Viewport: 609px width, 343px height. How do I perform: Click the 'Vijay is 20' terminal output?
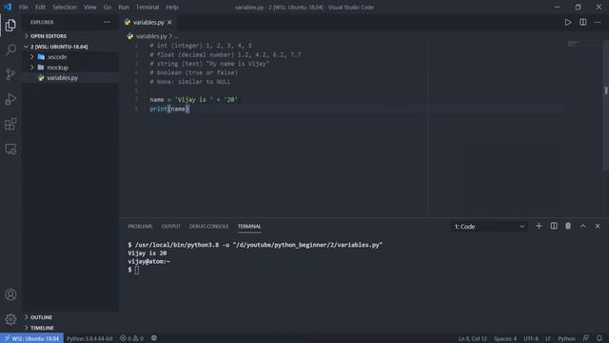147,253
